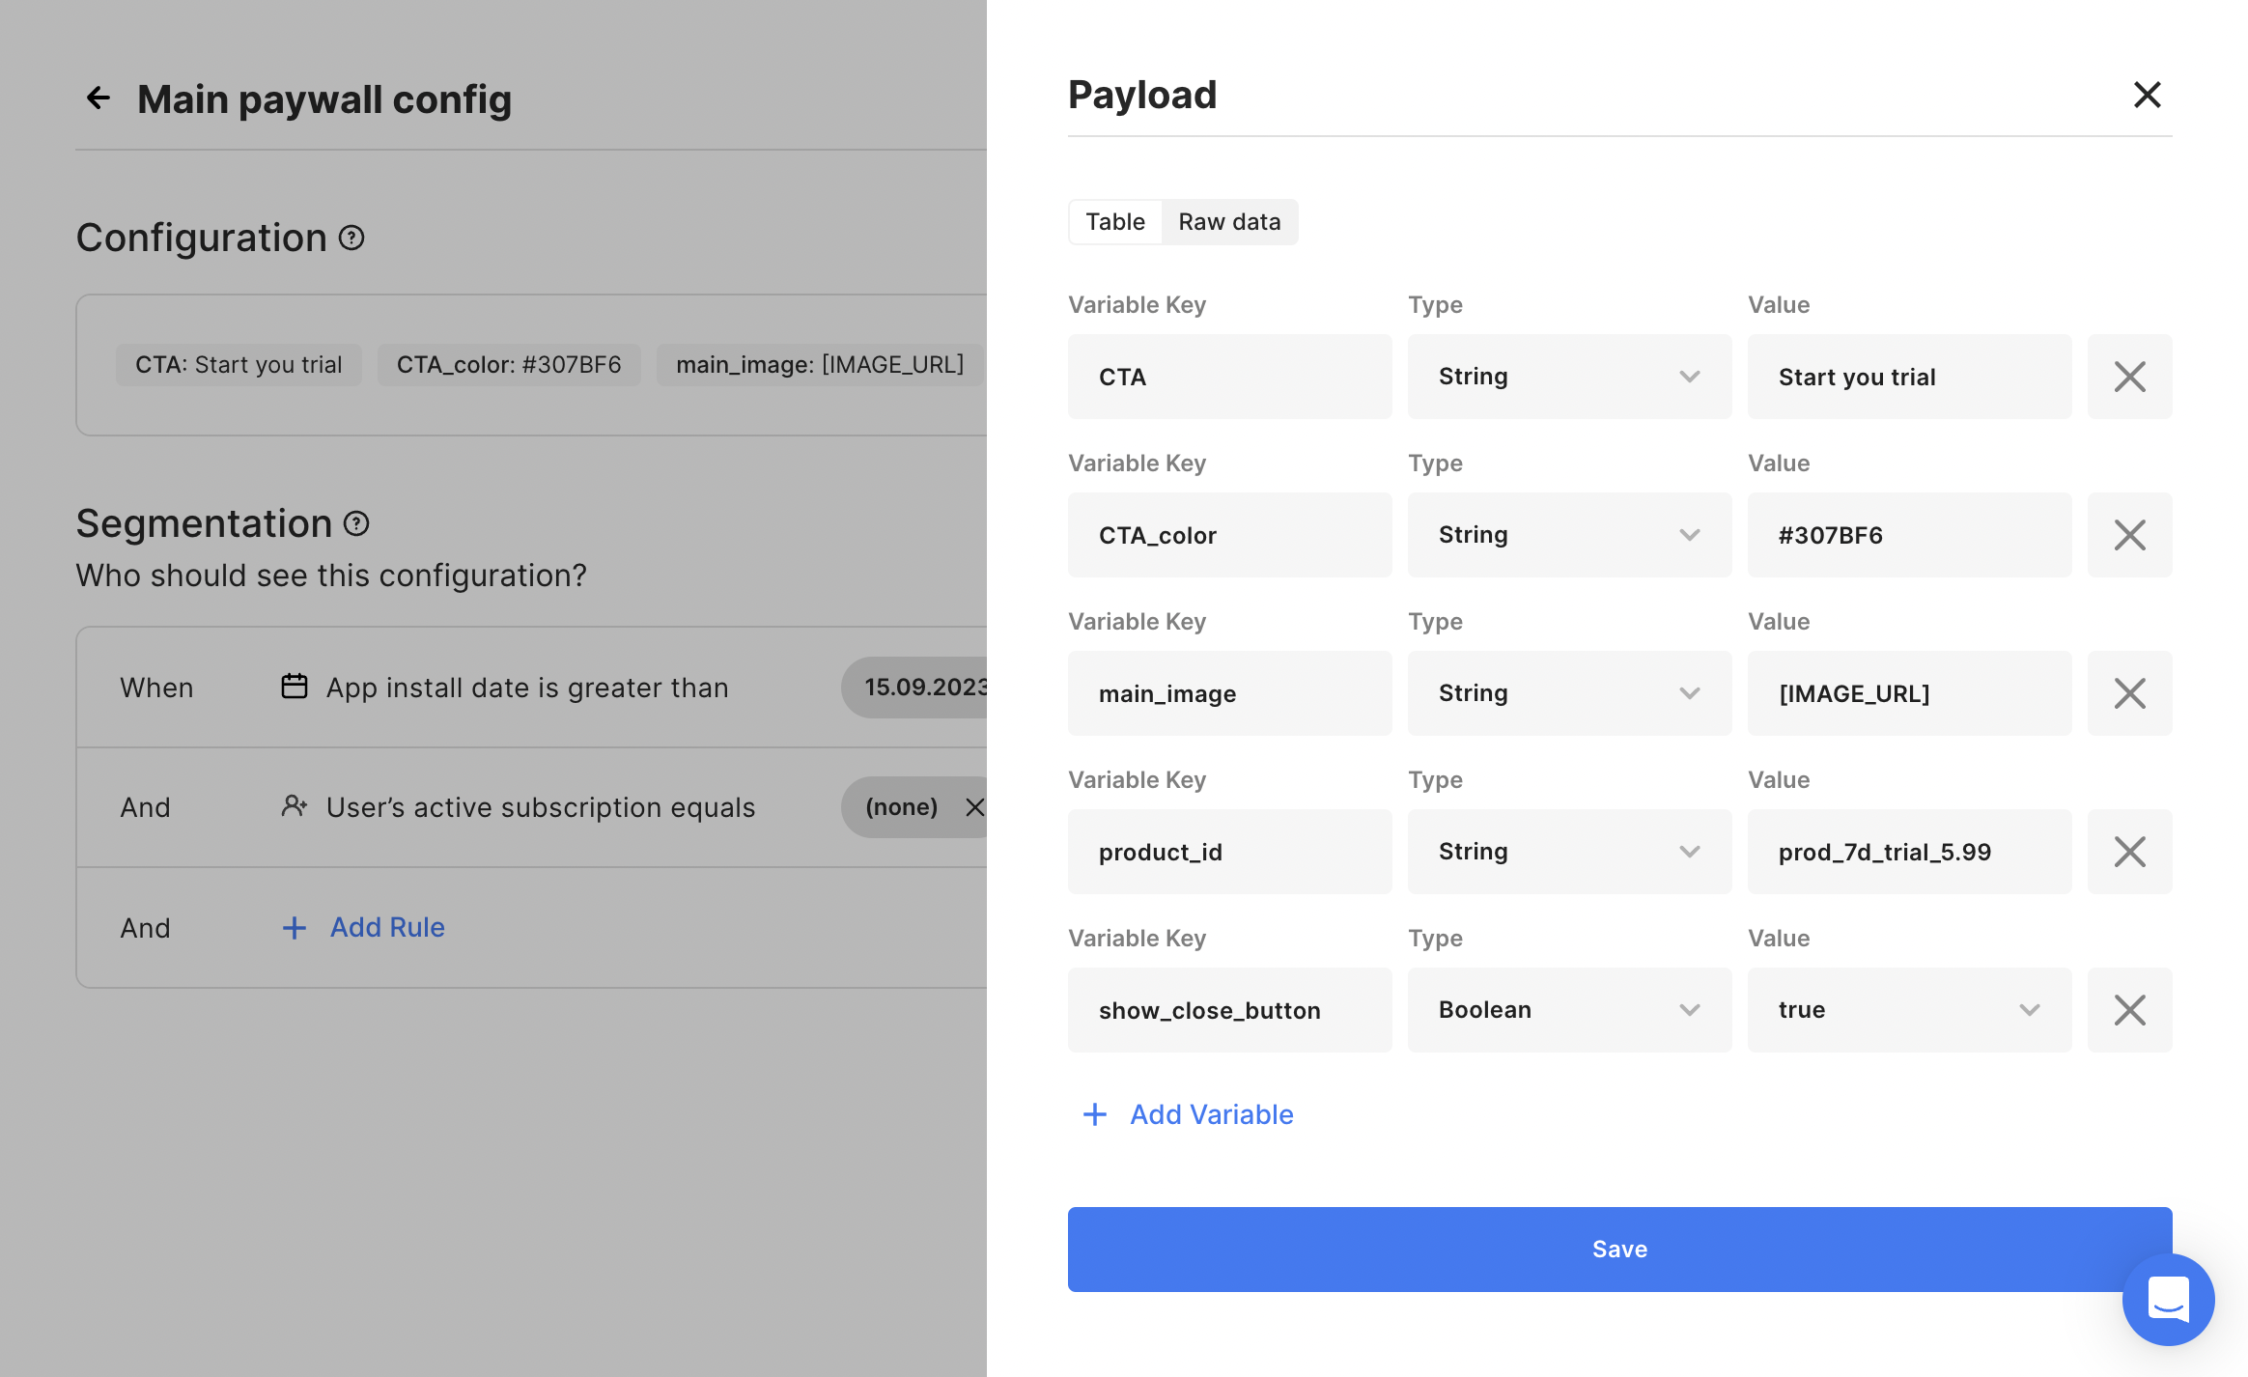
Task: Close the Payload panel
Action: click(x=2147, y=95)
